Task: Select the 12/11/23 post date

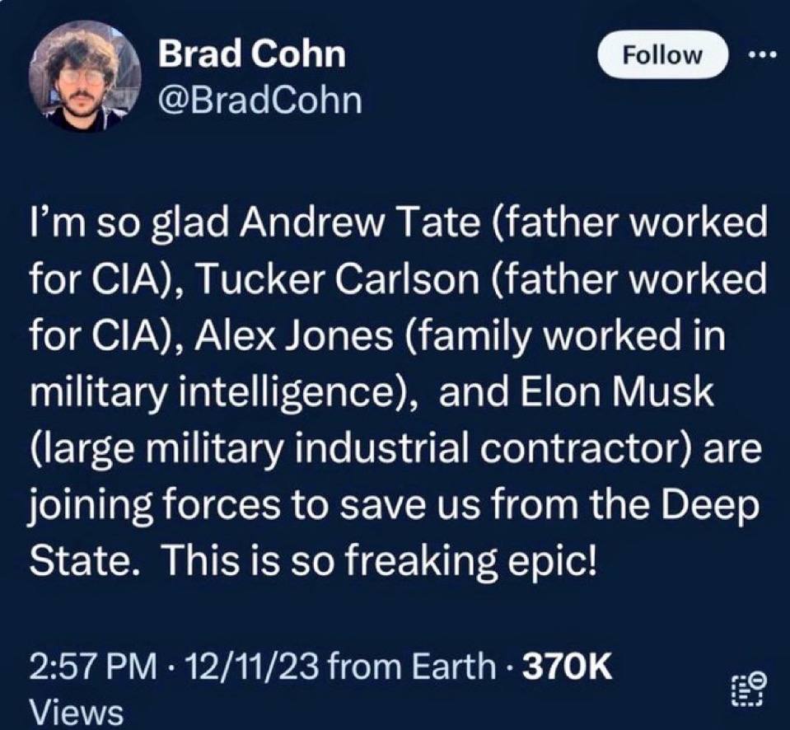Action: pyautogui.click(x=252, y=666)
